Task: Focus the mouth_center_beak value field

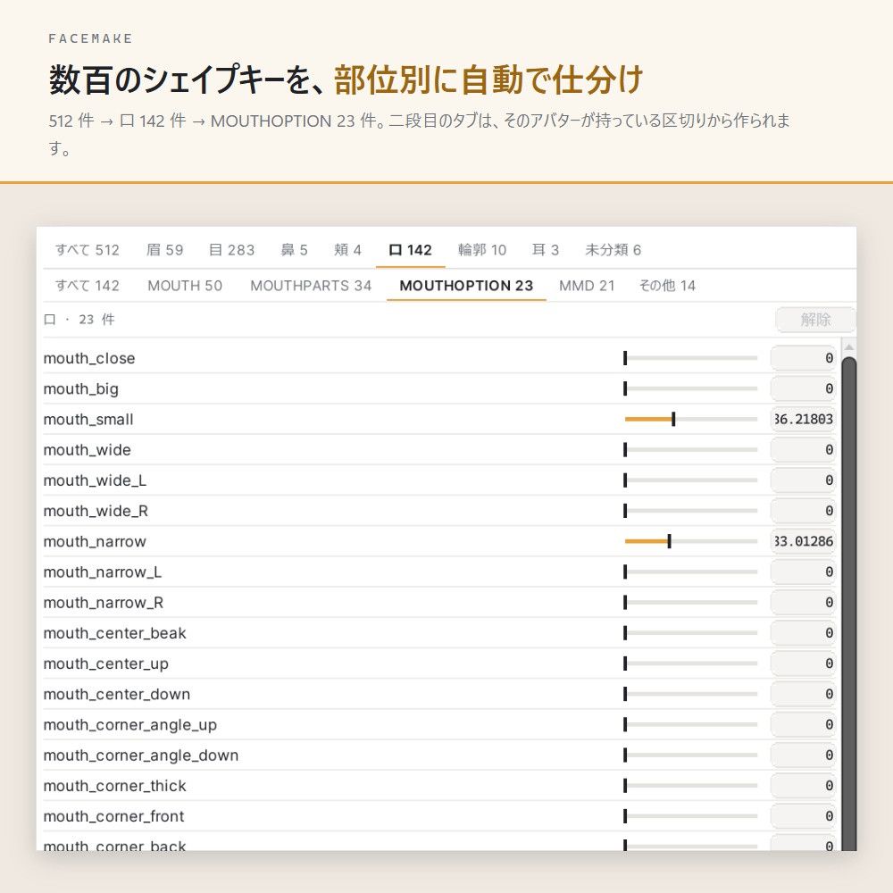Action: 803,633
